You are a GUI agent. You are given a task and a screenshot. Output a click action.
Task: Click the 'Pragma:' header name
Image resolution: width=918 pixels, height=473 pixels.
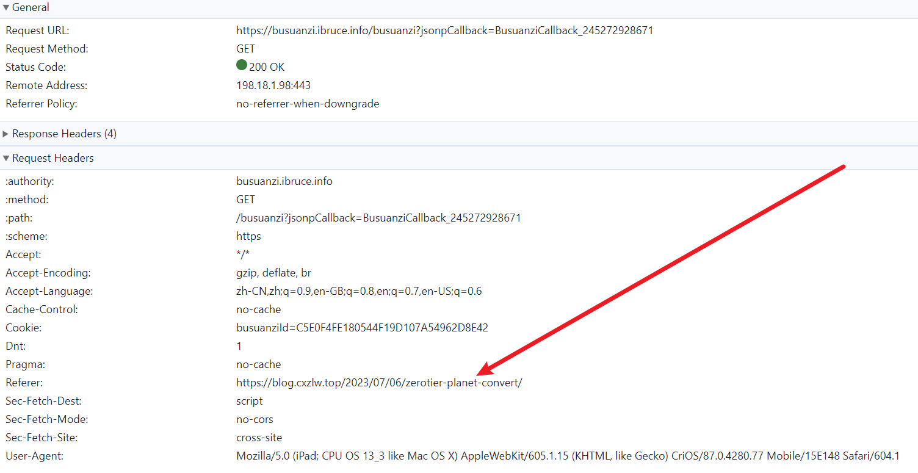[x=26, y=364]
